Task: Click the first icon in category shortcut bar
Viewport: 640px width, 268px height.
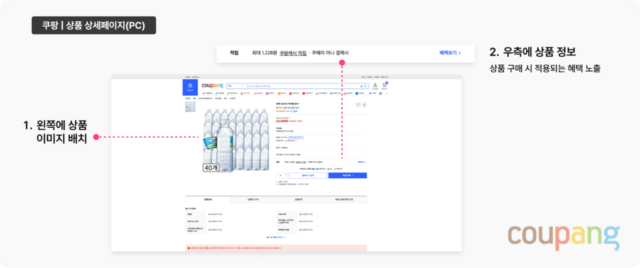Action: [x=204, y=93]
